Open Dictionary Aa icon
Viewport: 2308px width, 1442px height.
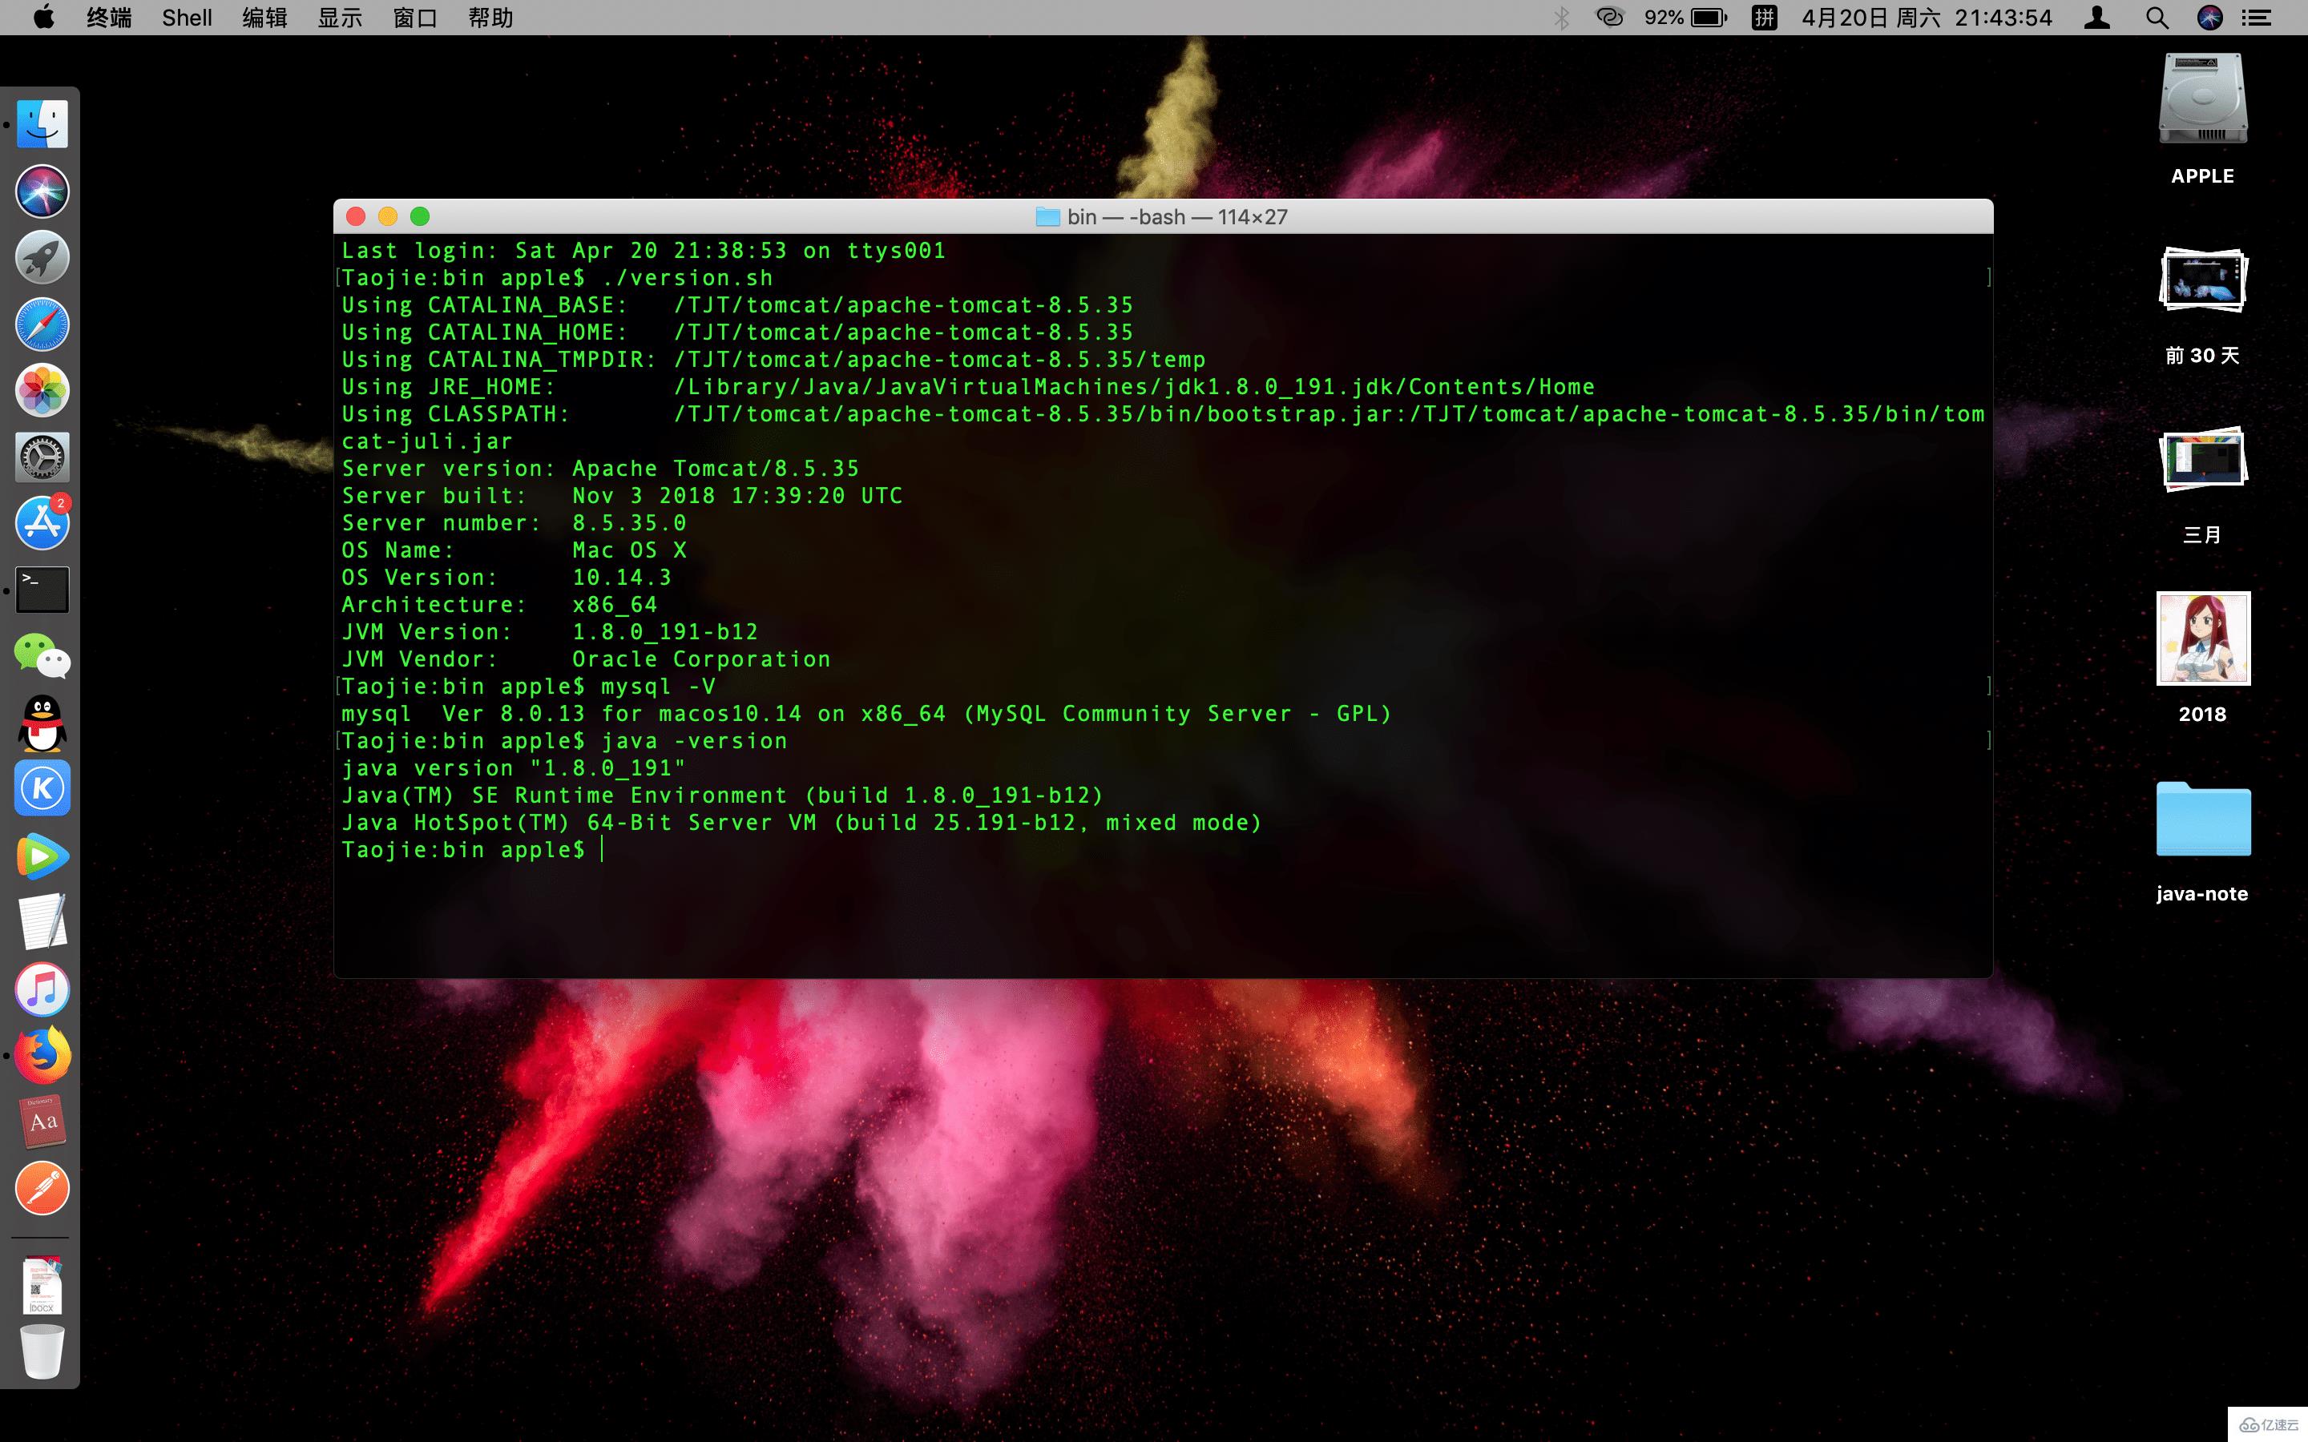pos(42,1122)
